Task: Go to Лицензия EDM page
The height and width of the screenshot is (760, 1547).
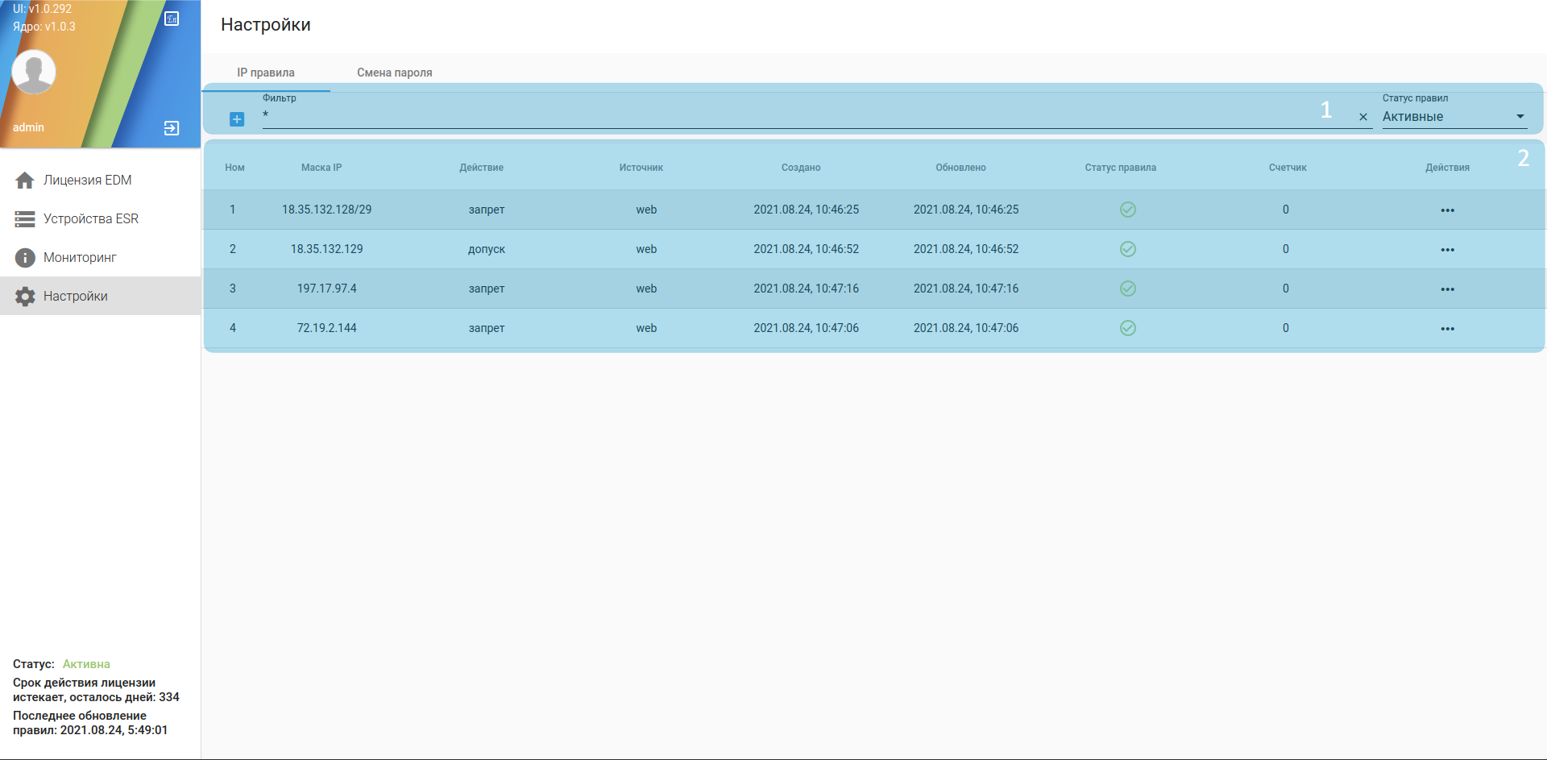Action: tap(100, 181)
